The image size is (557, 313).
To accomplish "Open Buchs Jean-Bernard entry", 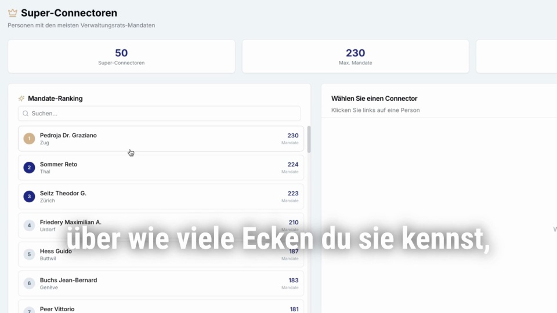I will (x=161, y=283).
